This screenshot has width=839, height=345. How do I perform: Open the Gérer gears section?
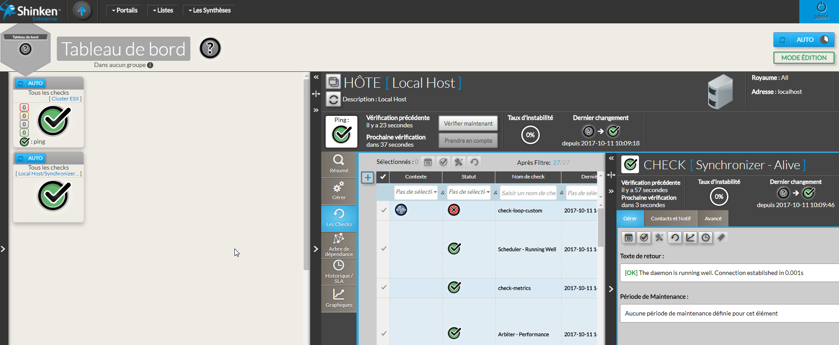coord(338,191)
